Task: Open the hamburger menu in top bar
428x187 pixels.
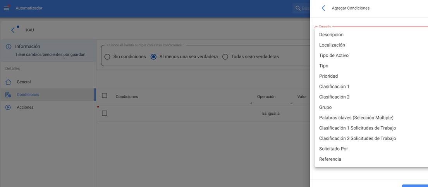Action: 7,8
